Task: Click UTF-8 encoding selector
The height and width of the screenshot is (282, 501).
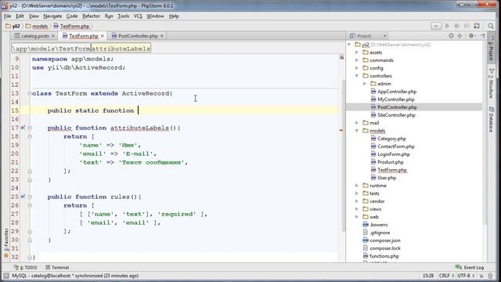Action: pos(466,276)
